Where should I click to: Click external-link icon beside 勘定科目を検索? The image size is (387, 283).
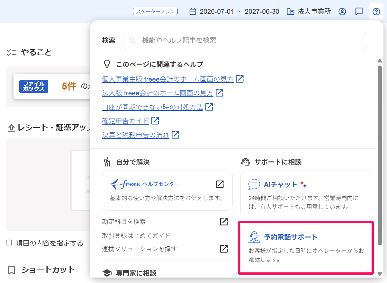pos(224,222)
